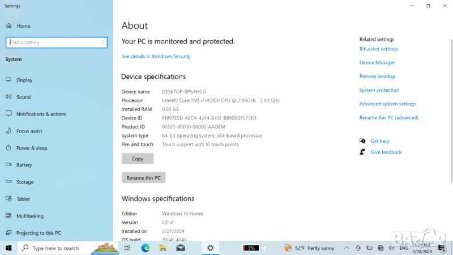Viewport: 453px width, 255px height.
Task: Open Task View in the taskbar
Action: (127, 248)
